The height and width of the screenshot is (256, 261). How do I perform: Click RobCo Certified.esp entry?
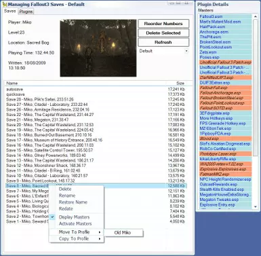[225, 149]
